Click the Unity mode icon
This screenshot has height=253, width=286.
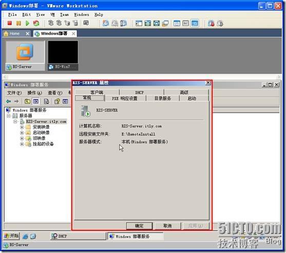click(165, 23)
